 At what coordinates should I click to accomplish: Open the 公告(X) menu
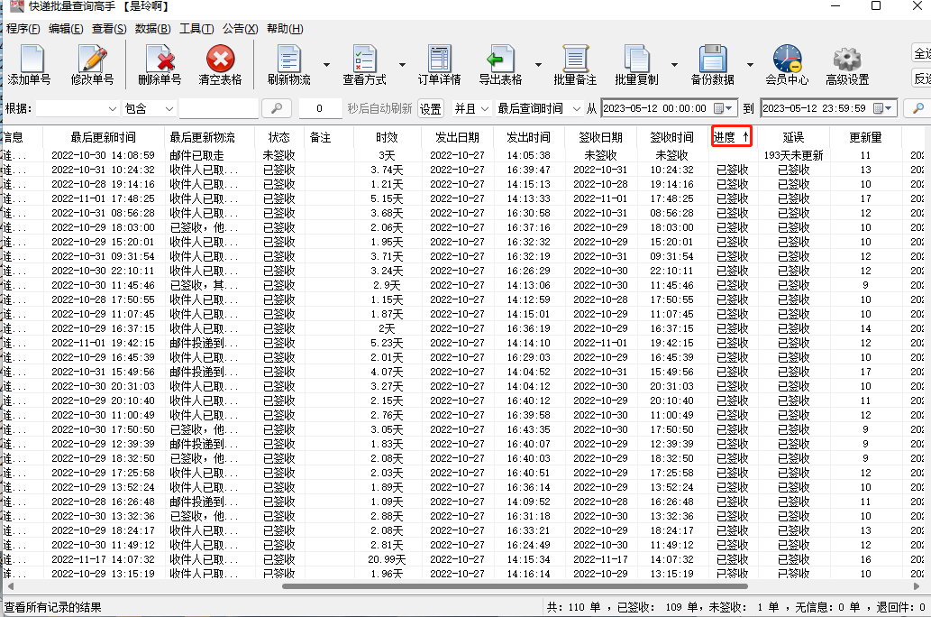[240, 29]
